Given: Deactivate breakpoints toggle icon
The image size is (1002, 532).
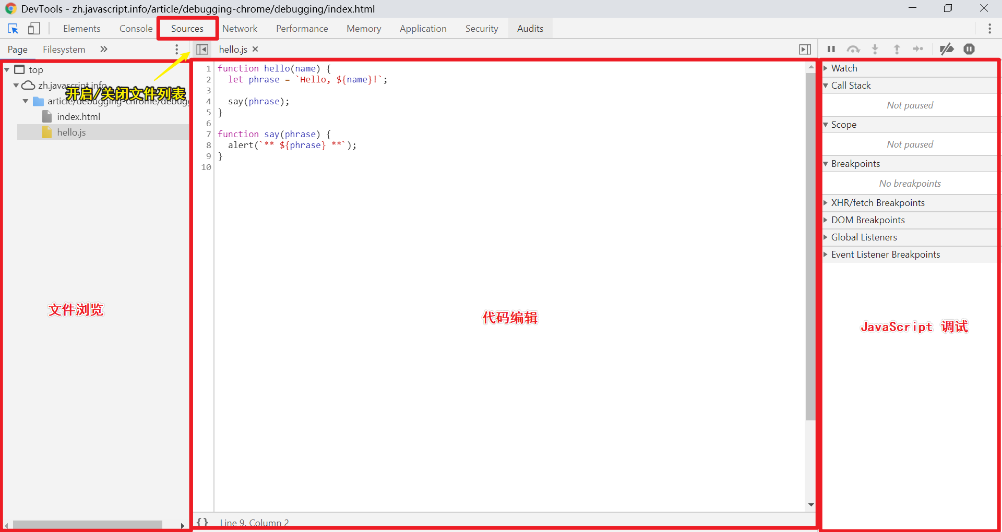Looking at the screenshot, I should 947,49.
